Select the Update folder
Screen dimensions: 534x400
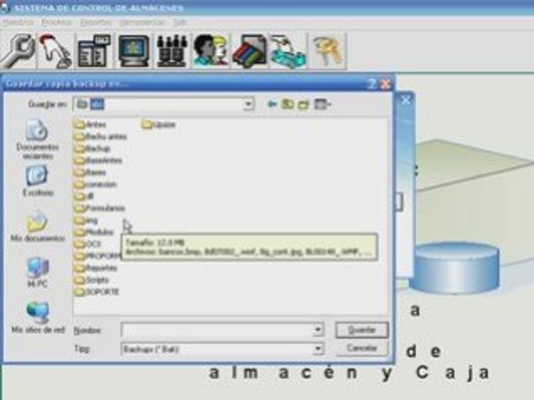pos(159,125)
